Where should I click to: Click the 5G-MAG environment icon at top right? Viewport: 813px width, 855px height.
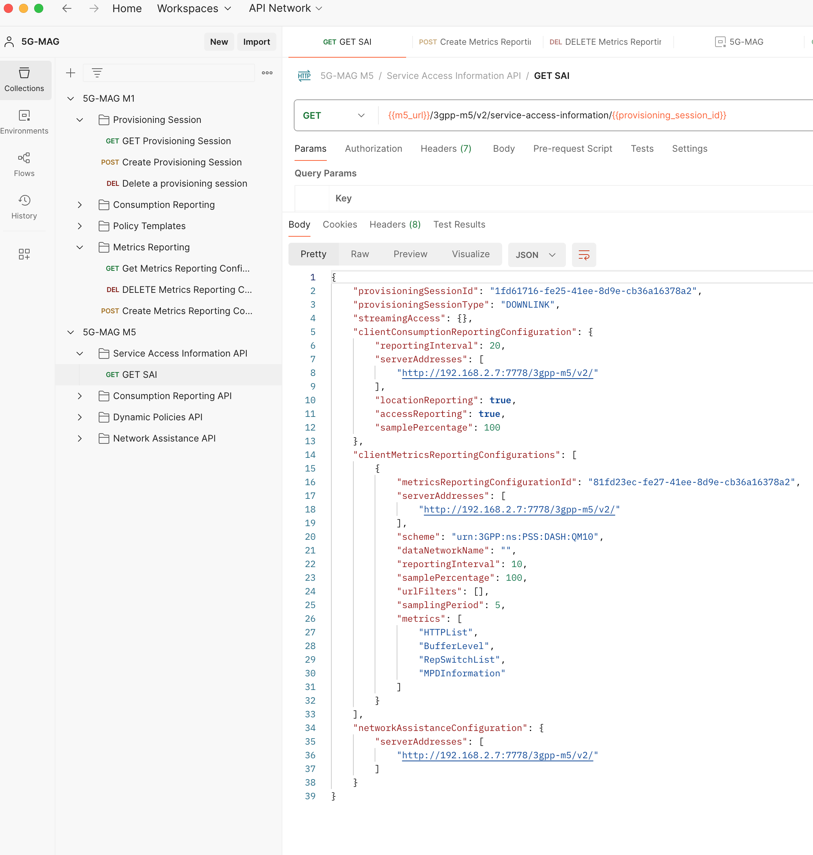pyautogui.click(x=721, y=42)
